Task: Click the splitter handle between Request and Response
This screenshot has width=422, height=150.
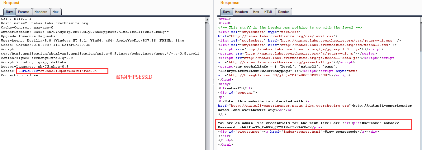Action: pyautogui.click(x=213, y=81)
